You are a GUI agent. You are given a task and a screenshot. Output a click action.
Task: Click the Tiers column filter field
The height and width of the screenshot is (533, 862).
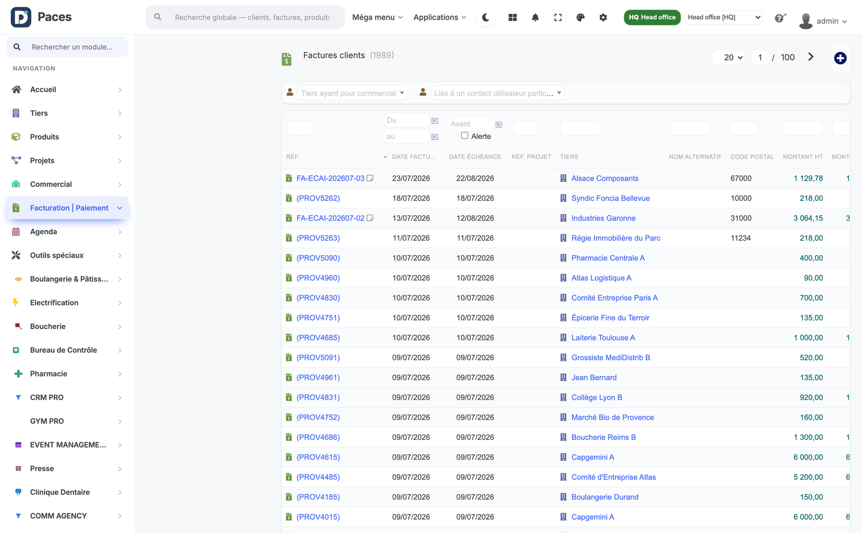point(580,128)
